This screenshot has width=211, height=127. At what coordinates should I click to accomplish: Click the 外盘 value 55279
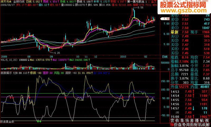[184, 87]
